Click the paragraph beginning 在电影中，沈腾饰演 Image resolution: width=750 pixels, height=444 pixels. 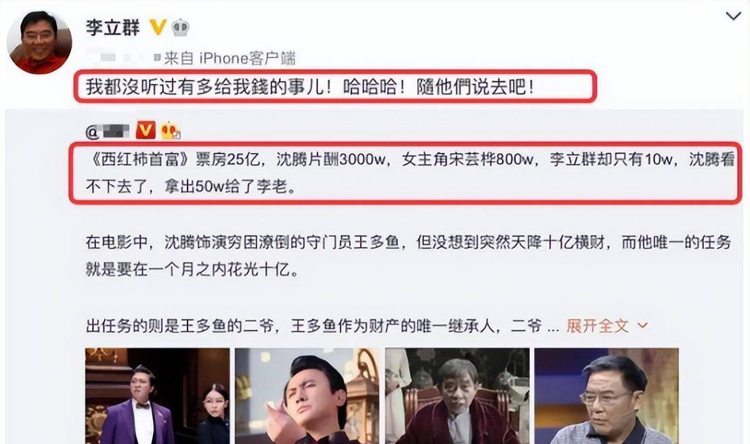click(408, 255)
